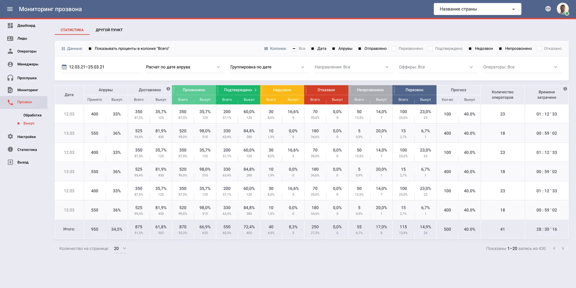Image resolution: width=576 pixels, height=288 pixels.
Task: Toggle the Все columns checkbox
Action: pos(294,49)
